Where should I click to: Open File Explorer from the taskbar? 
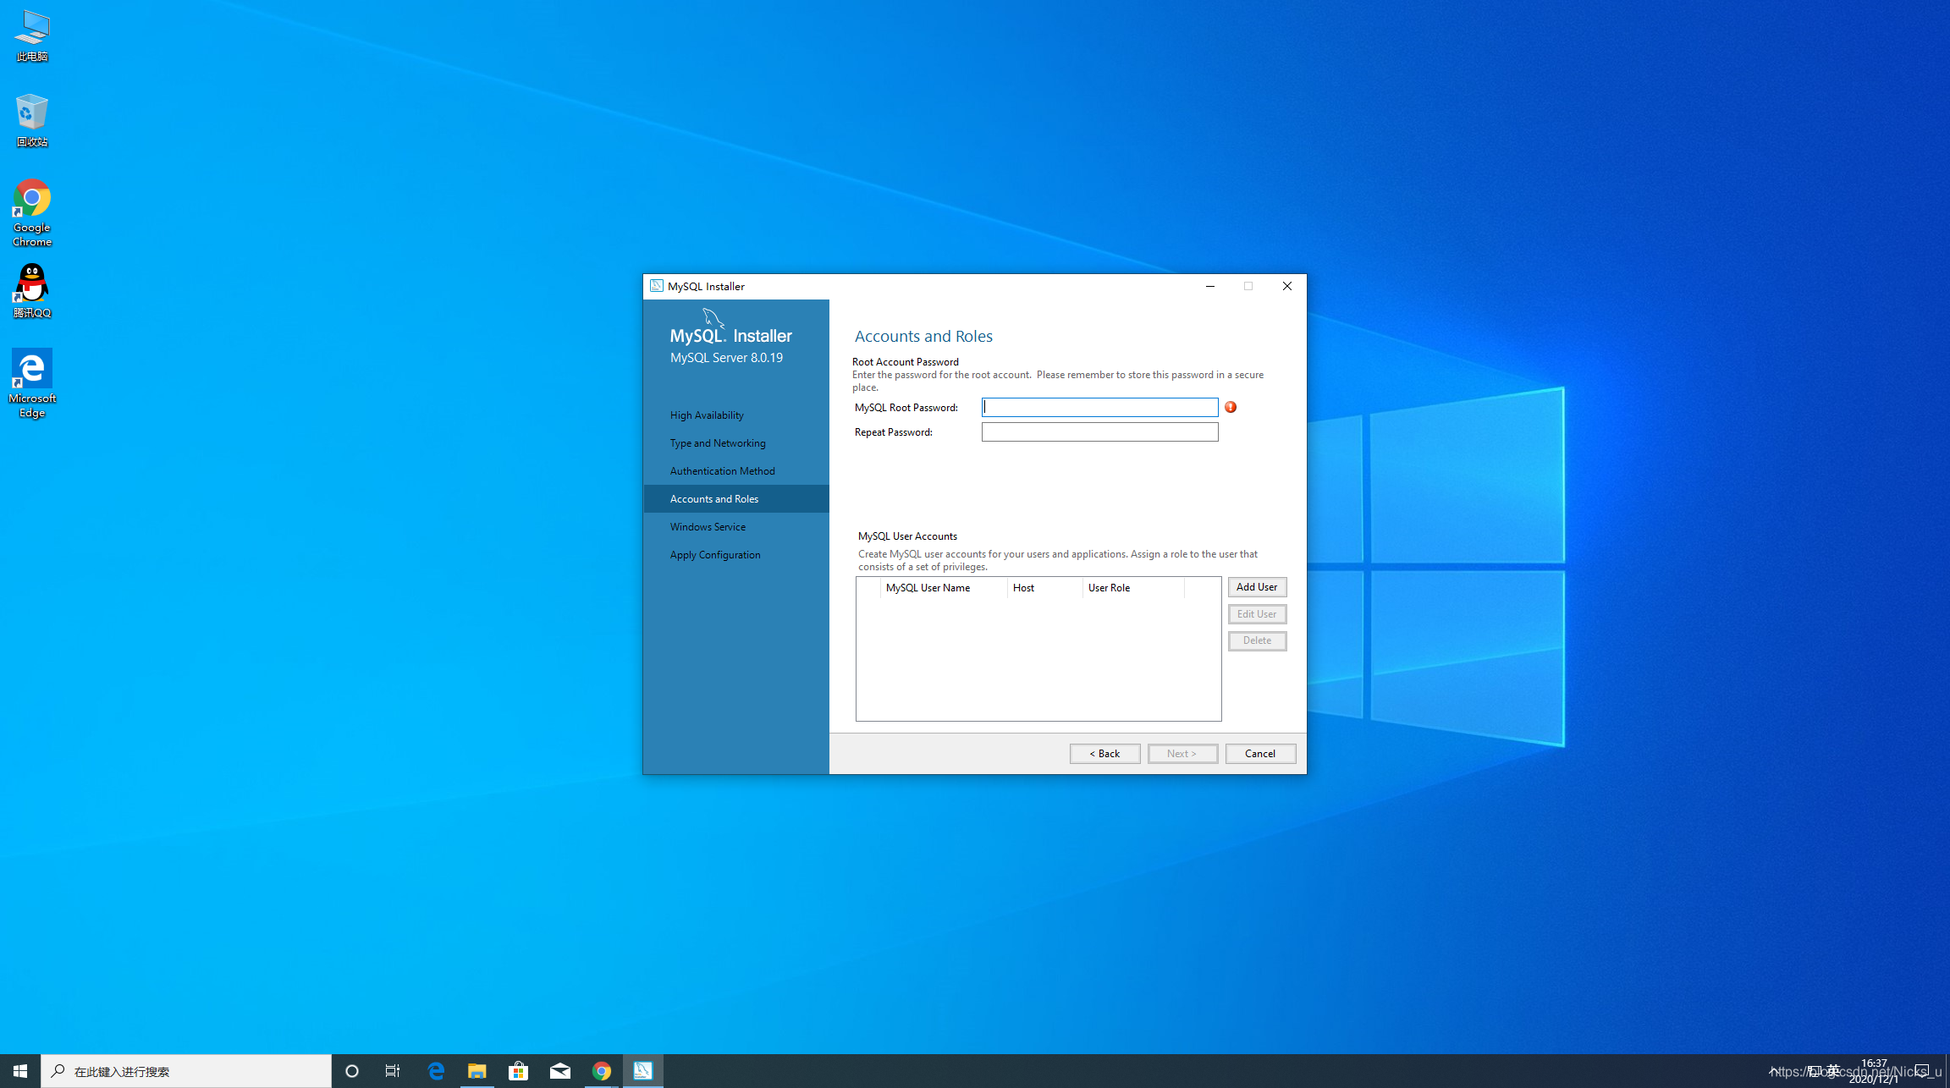[x=476, y=1071]
